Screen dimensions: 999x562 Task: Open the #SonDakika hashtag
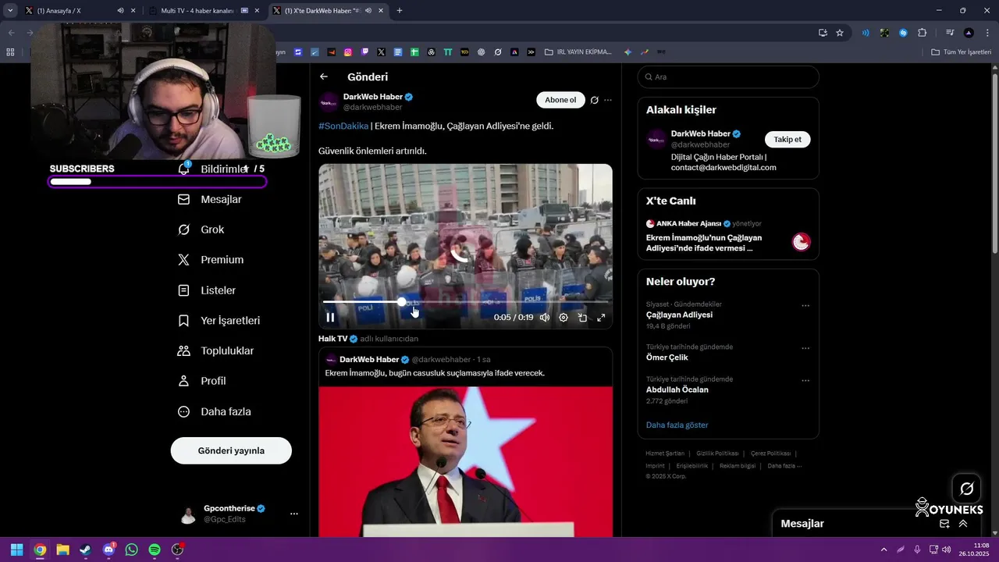click(x=343, y=126)
